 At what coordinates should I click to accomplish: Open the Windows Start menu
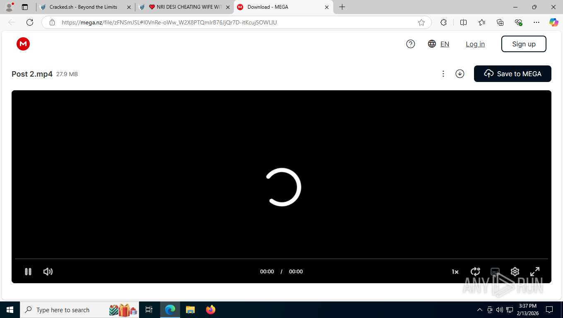tap(10, 310)
